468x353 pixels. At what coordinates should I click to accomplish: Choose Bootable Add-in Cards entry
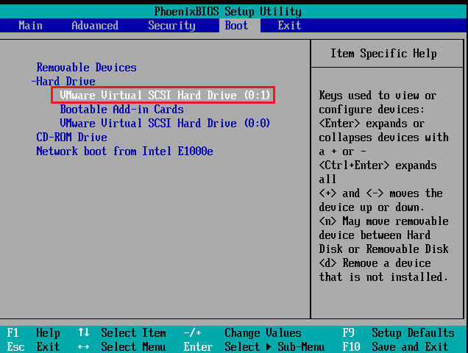point(121,110)
